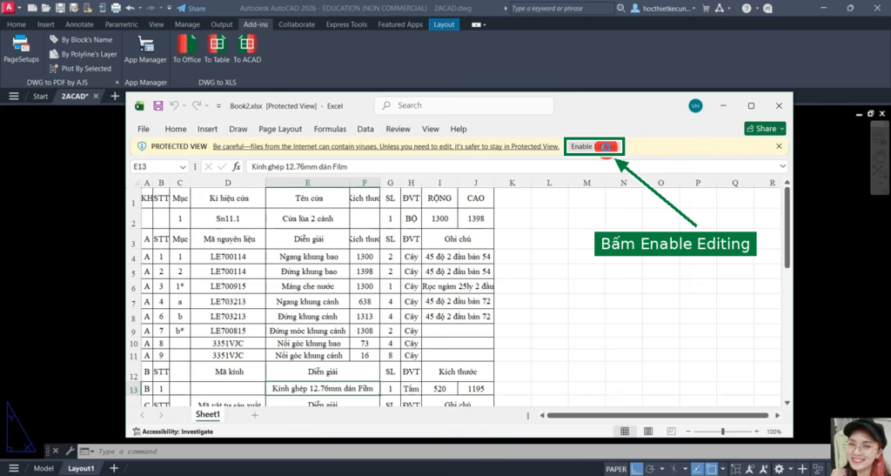
Task: Expand the Name Box dropdown showing E13
Action: coord(183,167)
